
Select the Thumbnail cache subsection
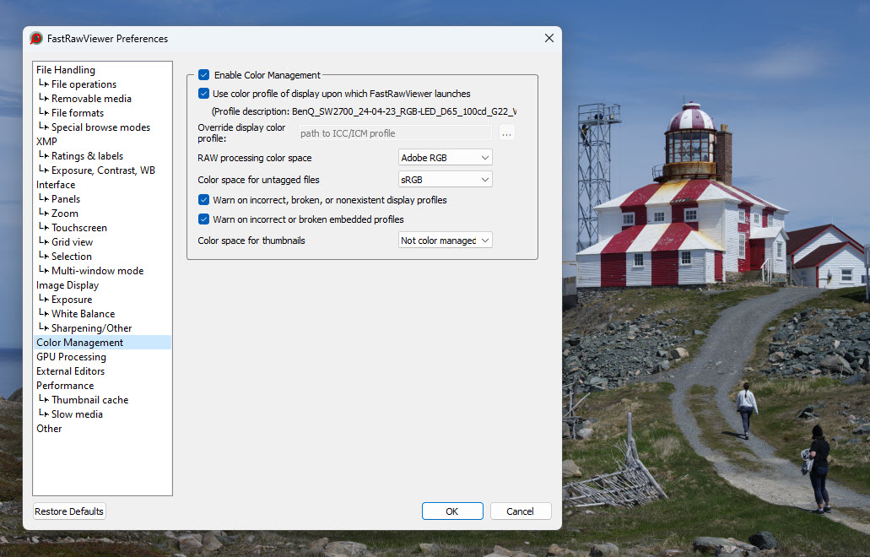point(89,400)
